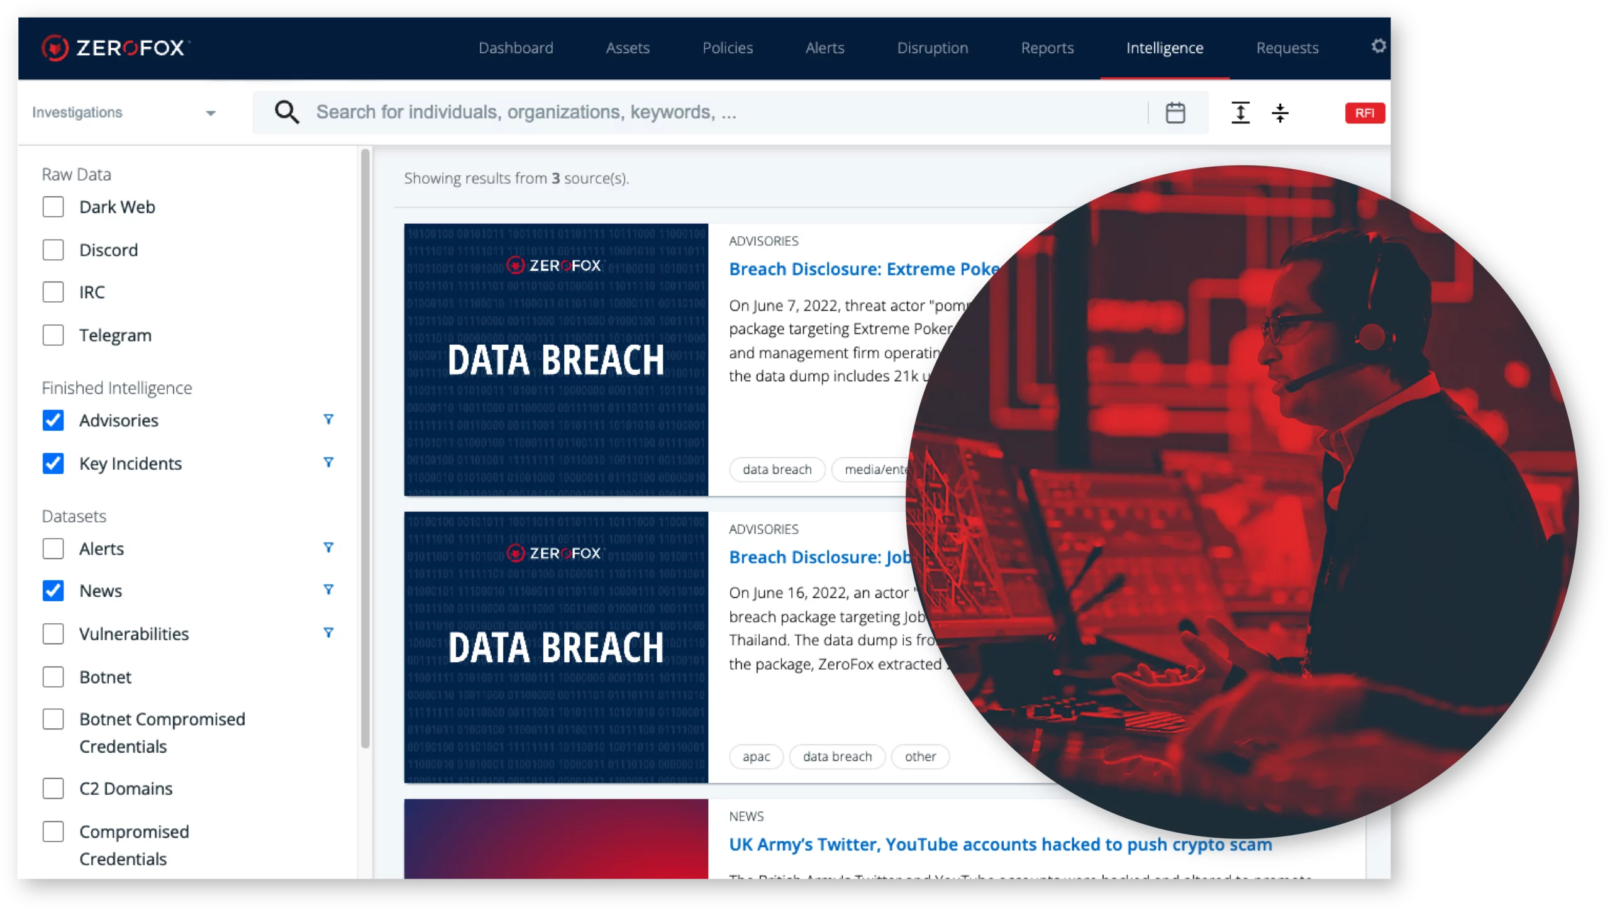The image size is (1610, 910).
Task: Click the data breach tag beside apac
Action: pos(837,756)
